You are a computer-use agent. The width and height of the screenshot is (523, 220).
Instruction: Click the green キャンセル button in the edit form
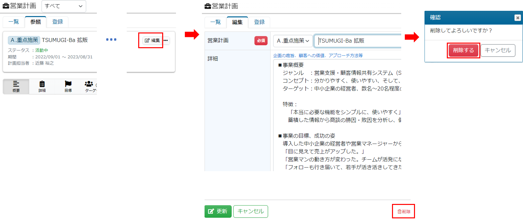(x=251, y=211)
